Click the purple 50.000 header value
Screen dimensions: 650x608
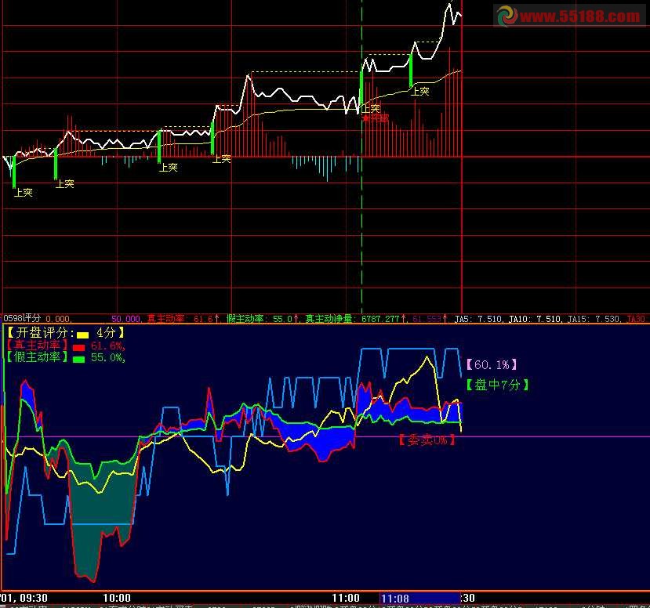[x=126, y=319]
